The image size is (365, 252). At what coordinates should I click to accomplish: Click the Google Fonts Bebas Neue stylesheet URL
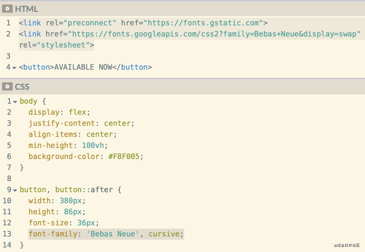point(215,34)
